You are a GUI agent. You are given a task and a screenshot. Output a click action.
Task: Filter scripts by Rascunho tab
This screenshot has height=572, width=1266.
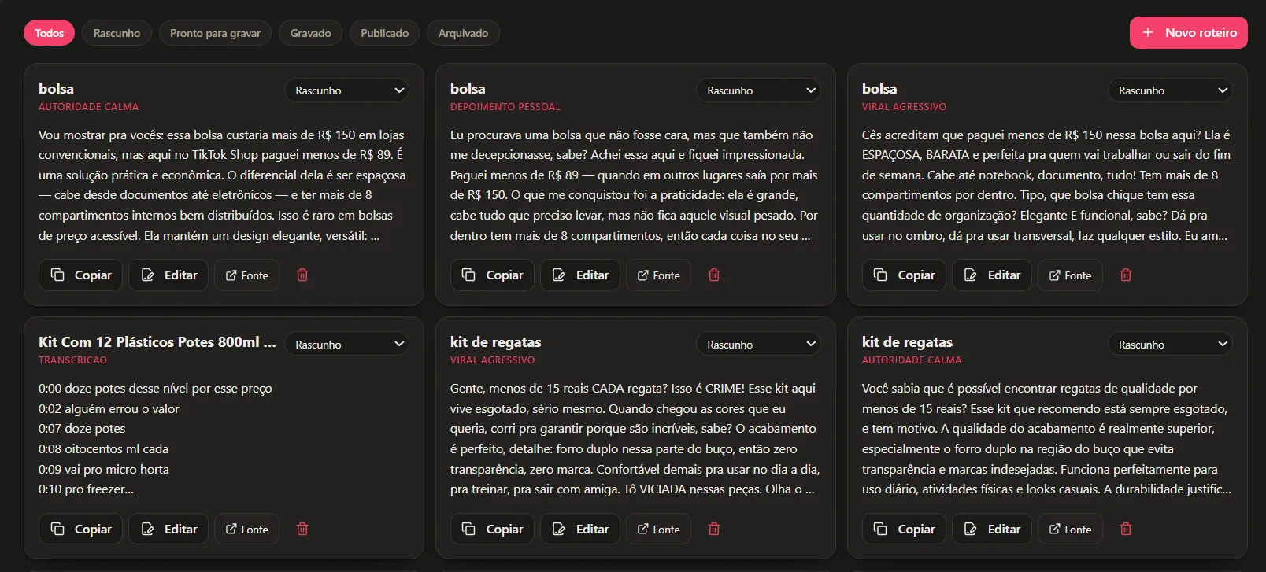coord(117,33)
